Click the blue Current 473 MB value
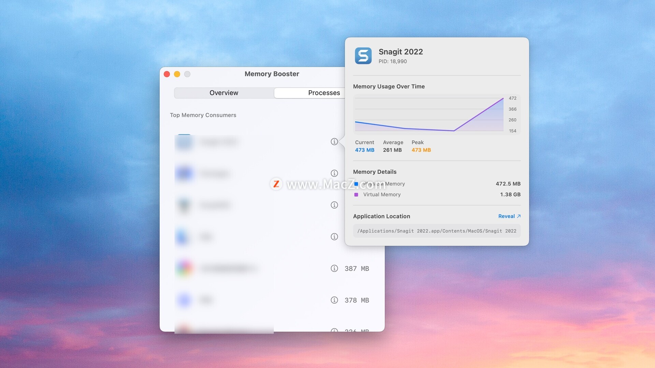Screen dimensions: 655x368 pyautogui.click(x=364, y=150)
